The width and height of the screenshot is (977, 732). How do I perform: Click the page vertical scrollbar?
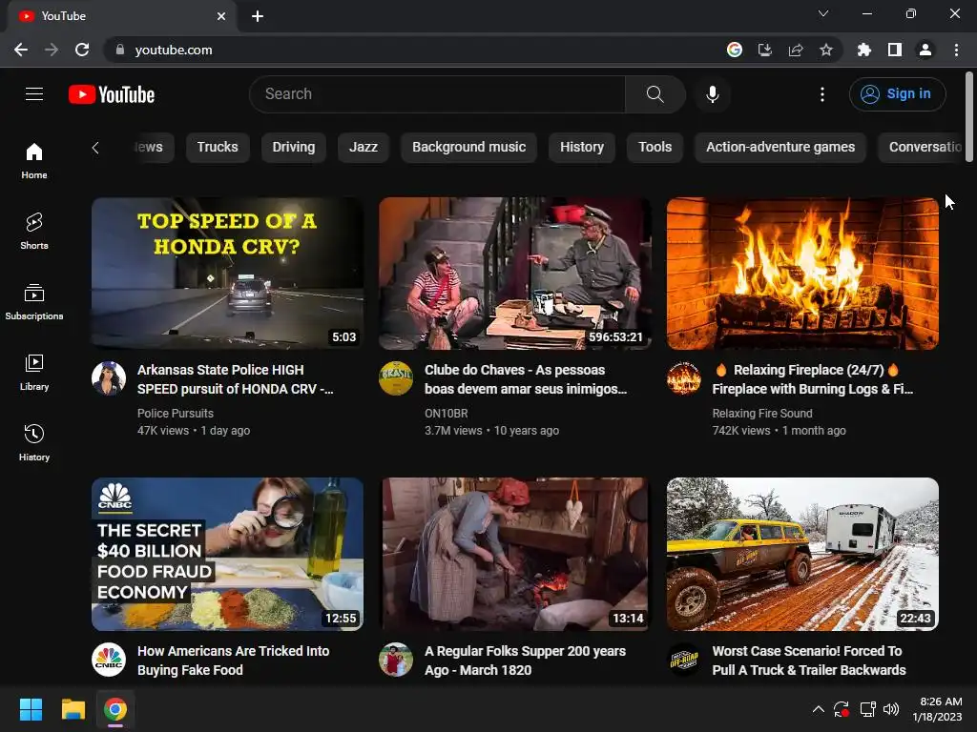969,117
